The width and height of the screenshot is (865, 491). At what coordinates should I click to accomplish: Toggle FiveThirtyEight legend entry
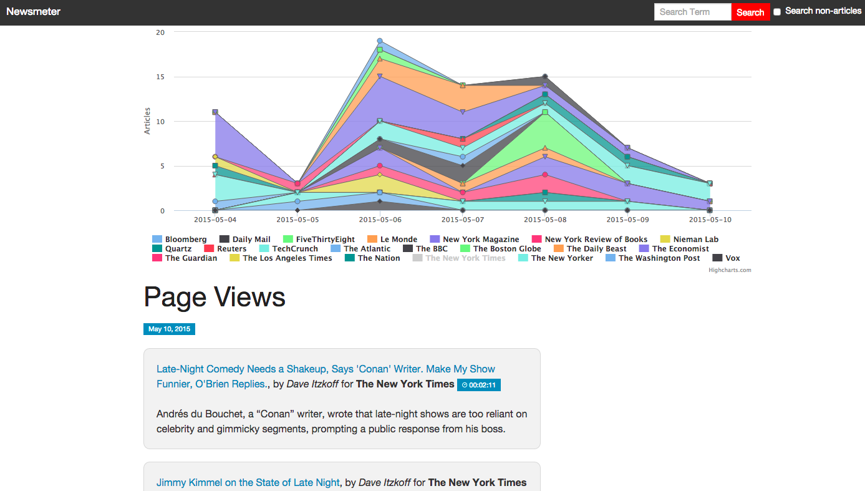click(x=319, y=240)
